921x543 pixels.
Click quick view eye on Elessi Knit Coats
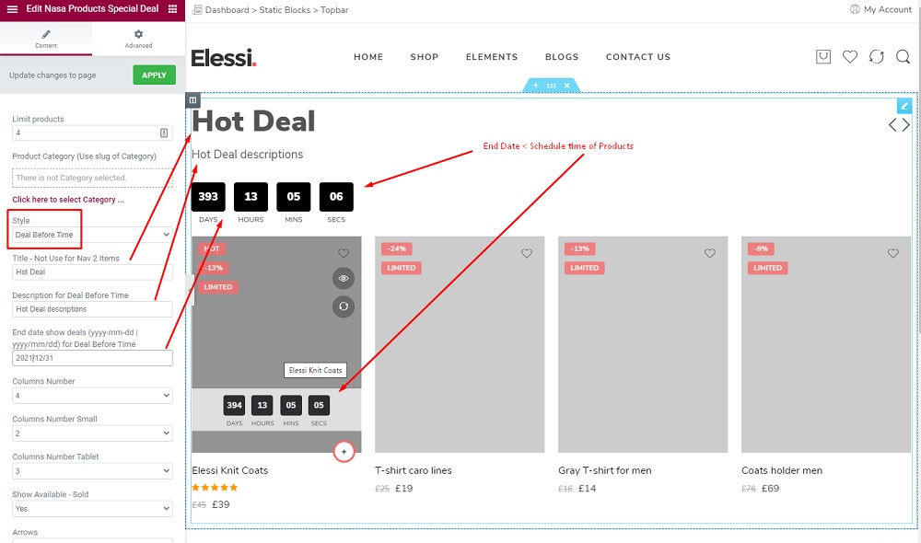(x=344, y=278)
